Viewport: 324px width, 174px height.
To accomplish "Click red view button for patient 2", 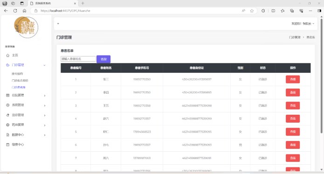I will (293, 92).
